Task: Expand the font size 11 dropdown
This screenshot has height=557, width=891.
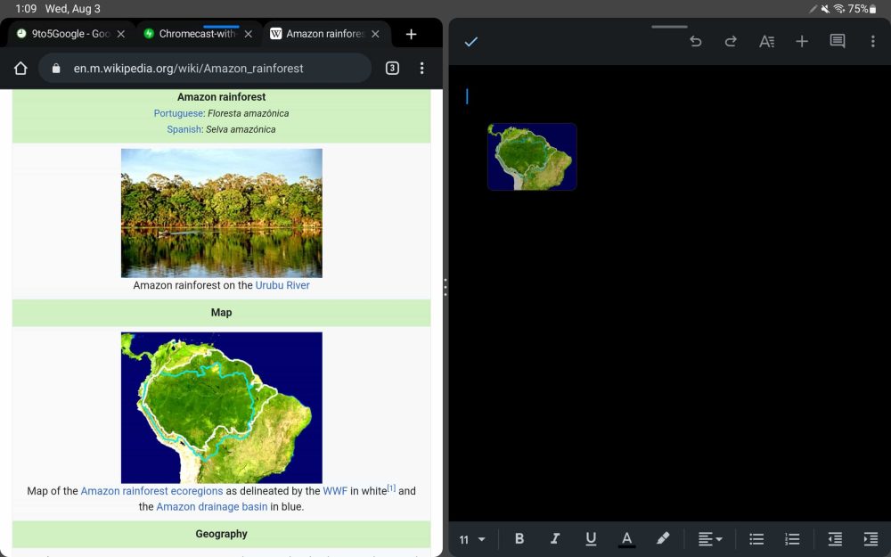Action: tap(472, 539)
